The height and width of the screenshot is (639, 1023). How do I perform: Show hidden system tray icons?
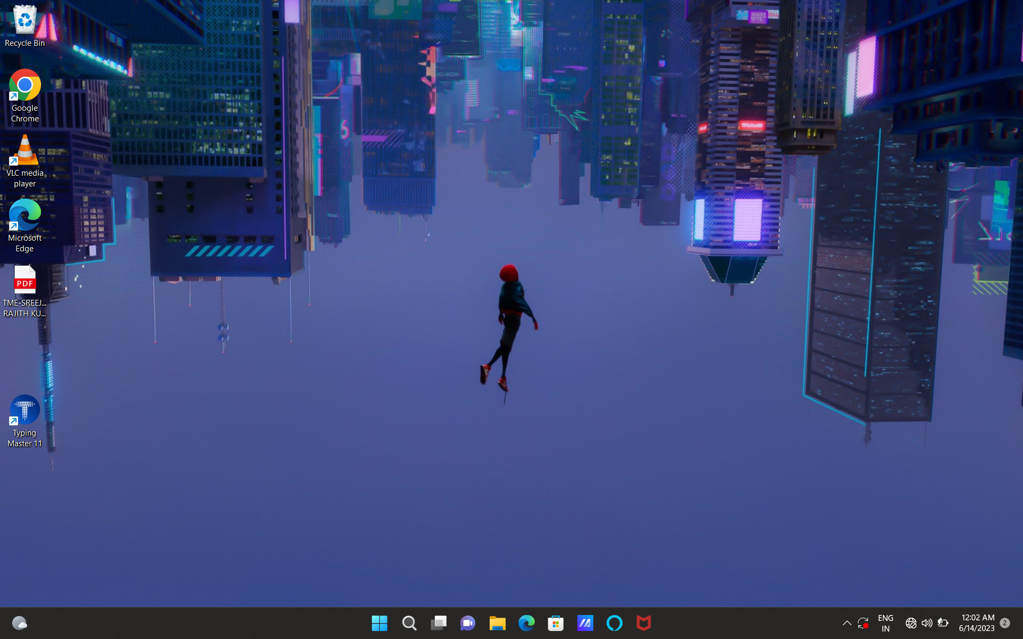[847, 623]
